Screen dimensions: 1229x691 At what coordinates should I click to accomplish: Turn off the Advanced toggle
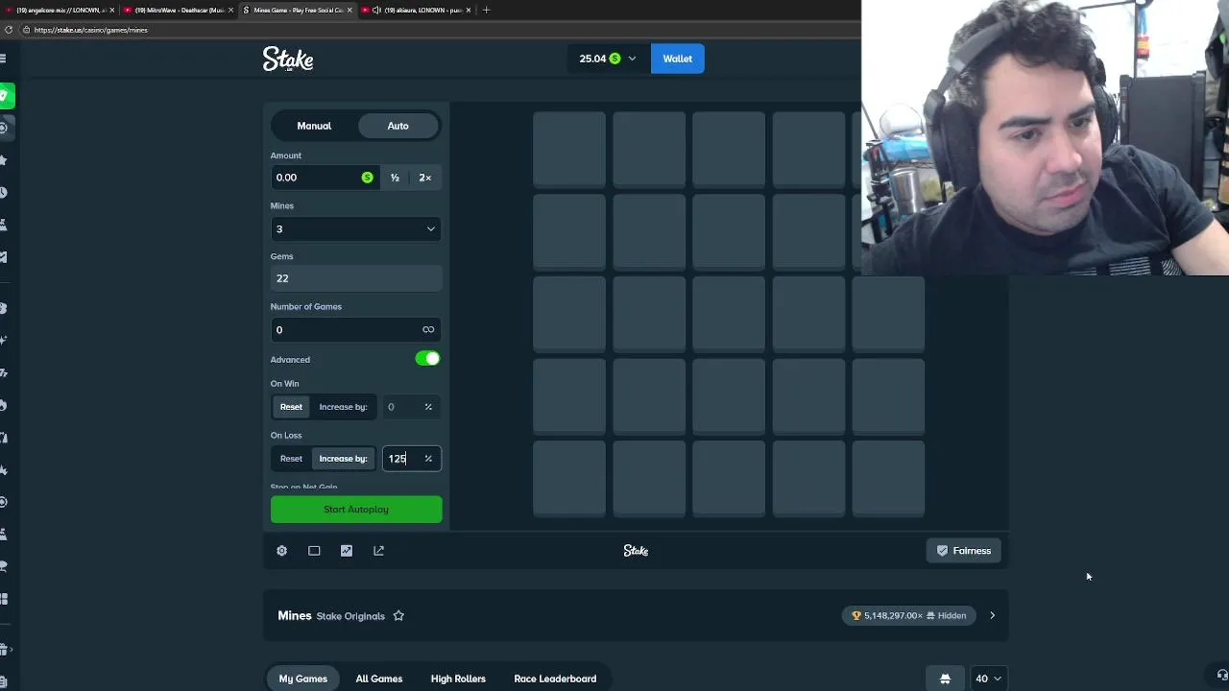tap(427, 359)
